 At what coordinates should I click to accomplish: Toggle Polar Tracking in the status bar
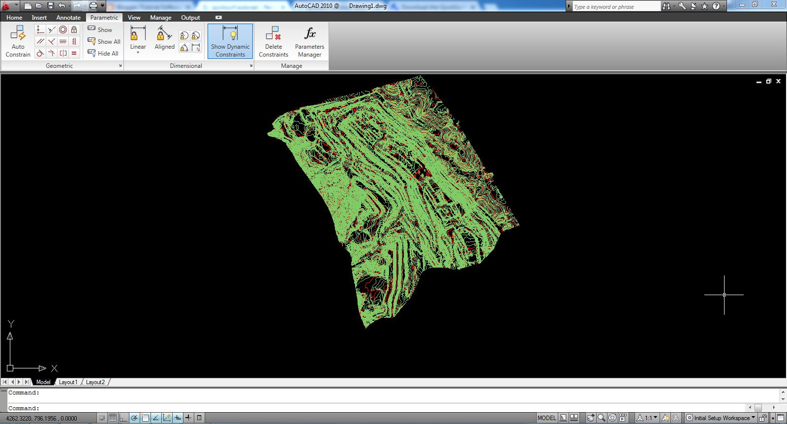click(134, 418)
